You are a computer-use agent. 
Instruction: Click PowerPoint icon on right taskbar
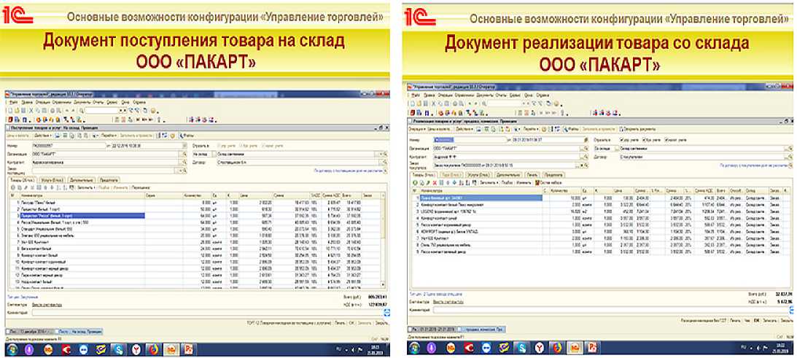click(591, 347)
